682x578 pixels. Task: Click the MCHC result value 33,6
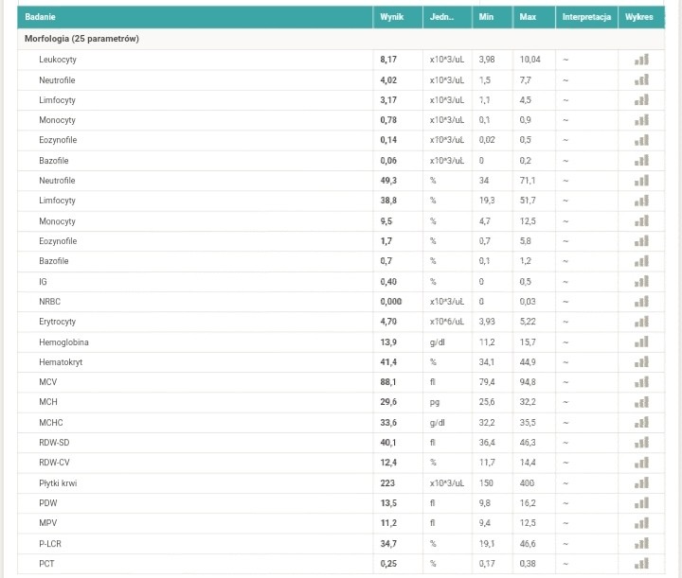pos(388,423)
